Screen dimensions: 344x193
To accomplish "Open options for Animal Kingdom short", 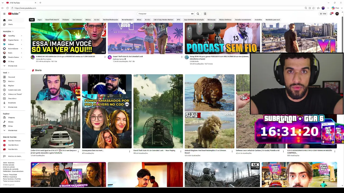I will 232,151.
